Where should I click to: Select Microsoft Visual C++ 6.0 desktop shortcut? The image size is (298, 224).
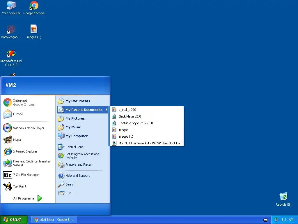click(x=11, y=58)
